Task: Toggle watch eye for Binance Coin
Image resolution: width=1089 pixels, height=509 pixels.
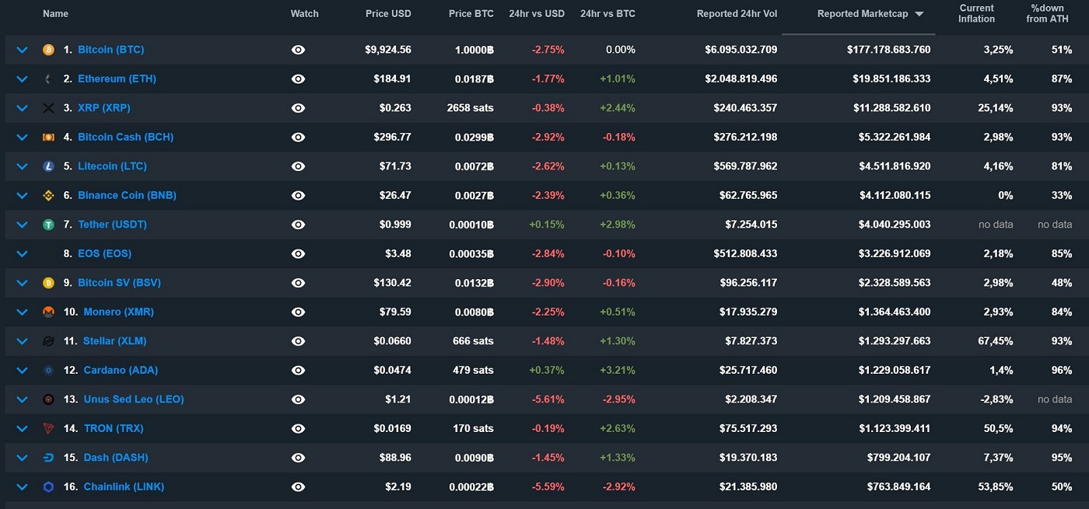Action: click(298, 195)
